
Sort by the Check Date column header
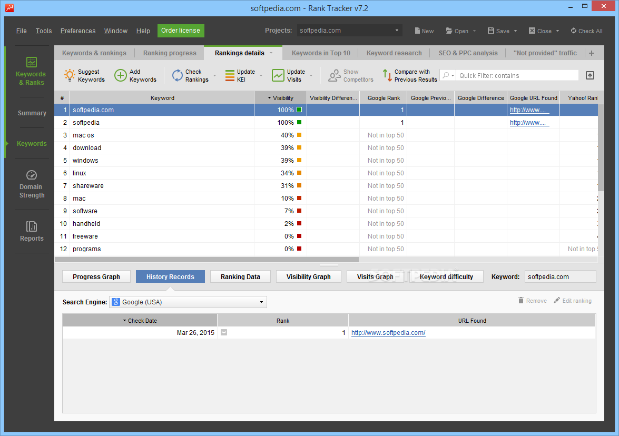(x=140, y=320)
